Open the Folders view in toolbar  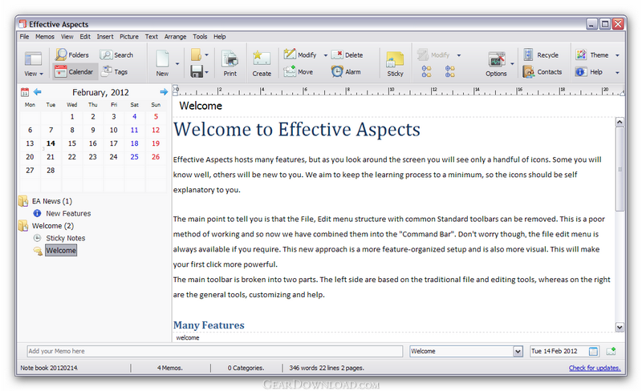click(72, 54)
